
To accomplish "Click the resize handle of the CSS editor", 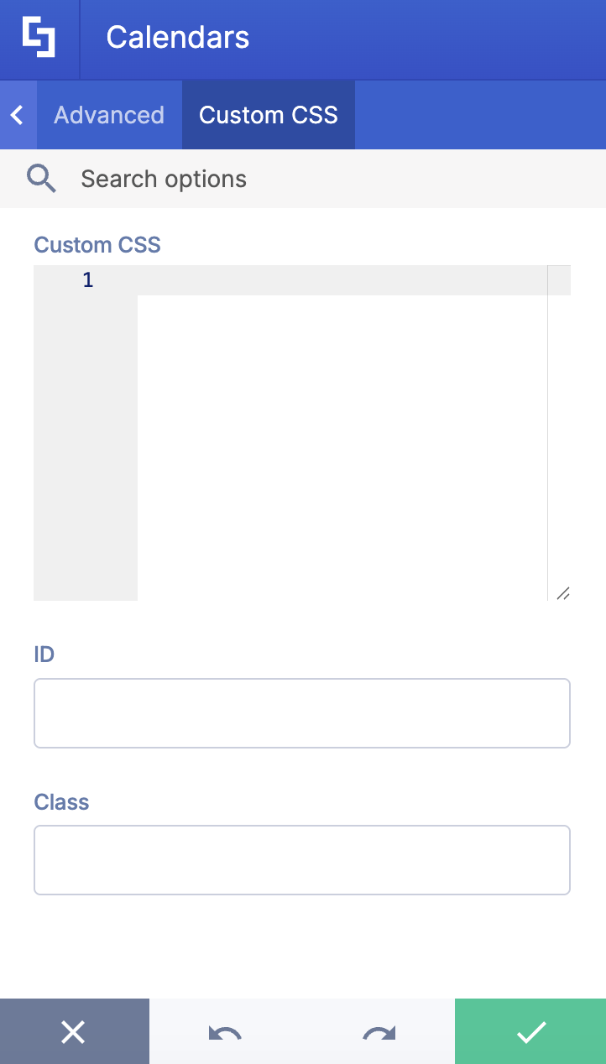I will coord(562,594).
